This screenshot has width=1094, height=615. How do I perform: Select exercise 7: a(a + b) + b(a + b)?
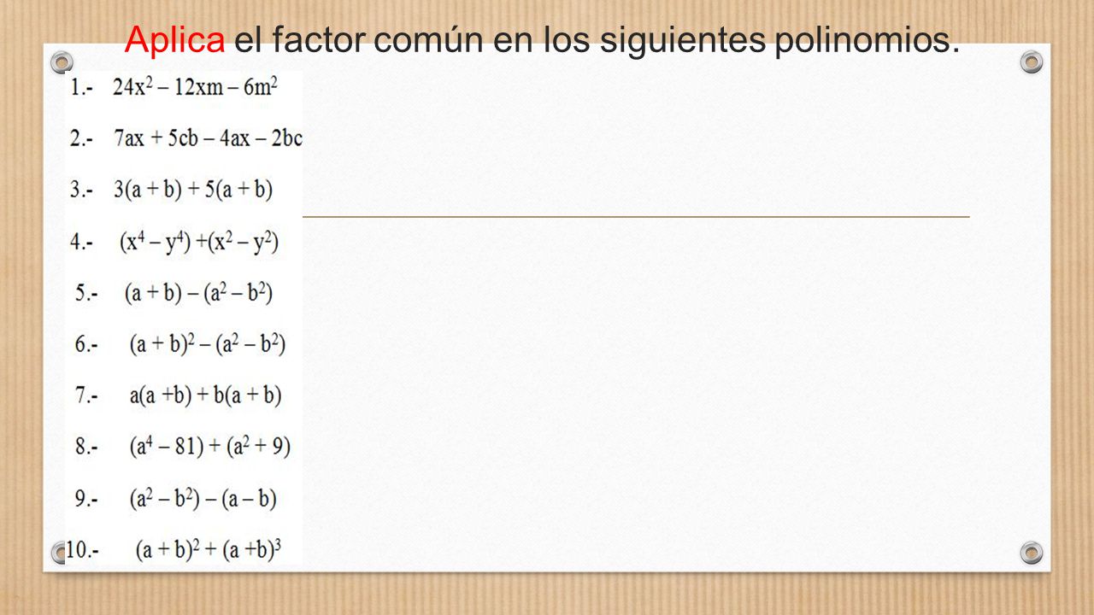205,395
